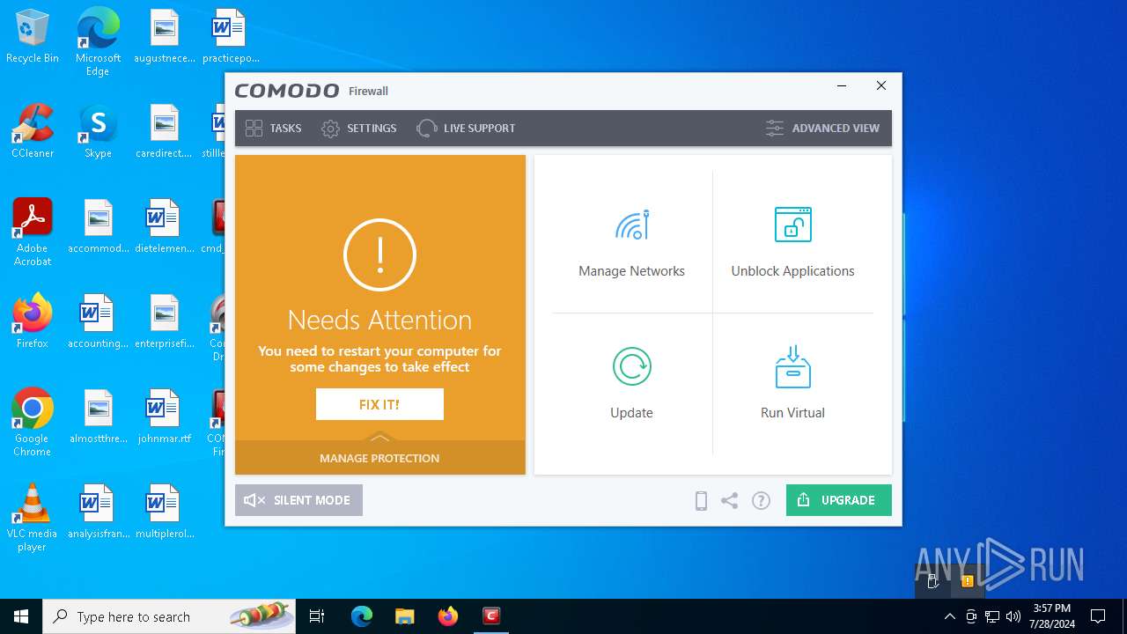Open Unblock Applications tile
This screenshot has width=1127, height=634.
pos(792,242)
